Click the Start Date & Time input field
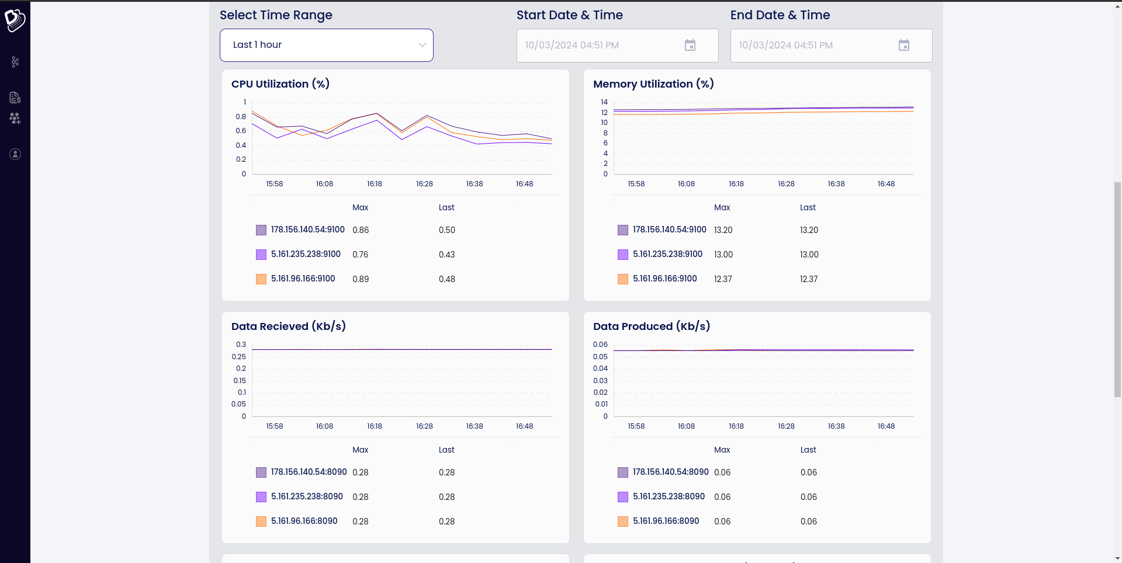1122x563 pixels. click(618, 46)
